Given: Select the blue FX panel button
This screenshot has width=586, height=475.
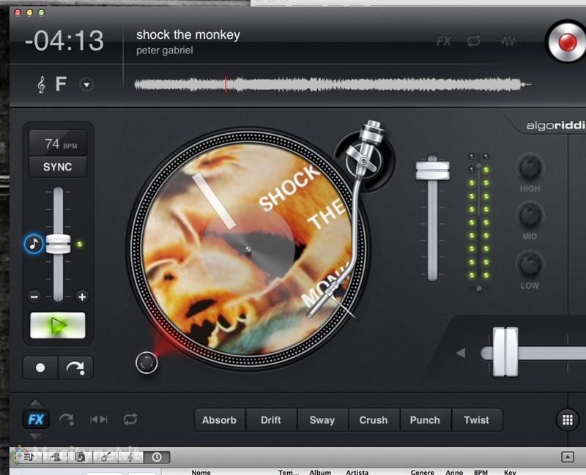Looking at the screenshot, I should (x=36, y=419).
